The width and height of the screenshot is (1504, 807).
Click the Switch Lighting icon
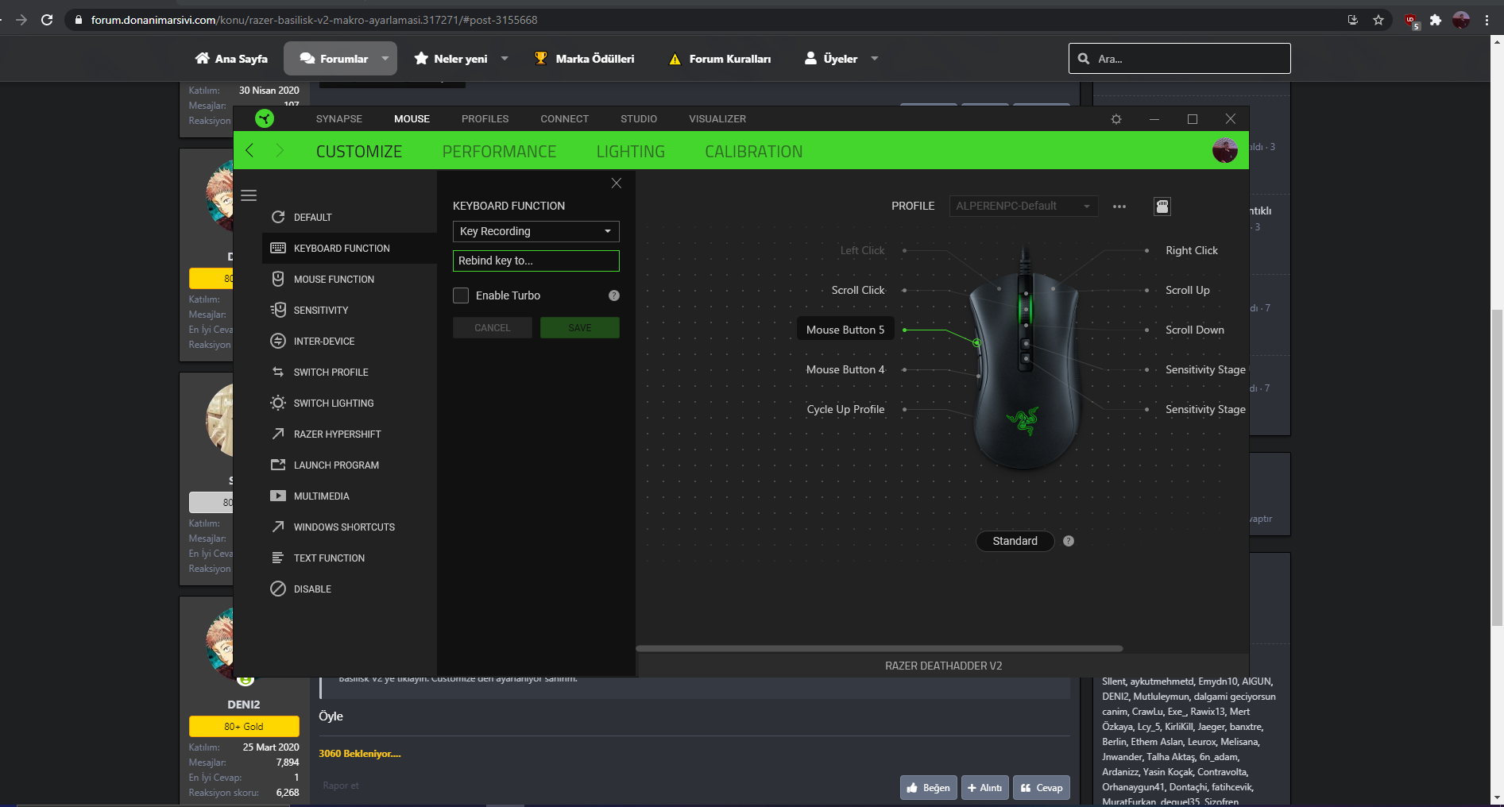click(278, 403)
